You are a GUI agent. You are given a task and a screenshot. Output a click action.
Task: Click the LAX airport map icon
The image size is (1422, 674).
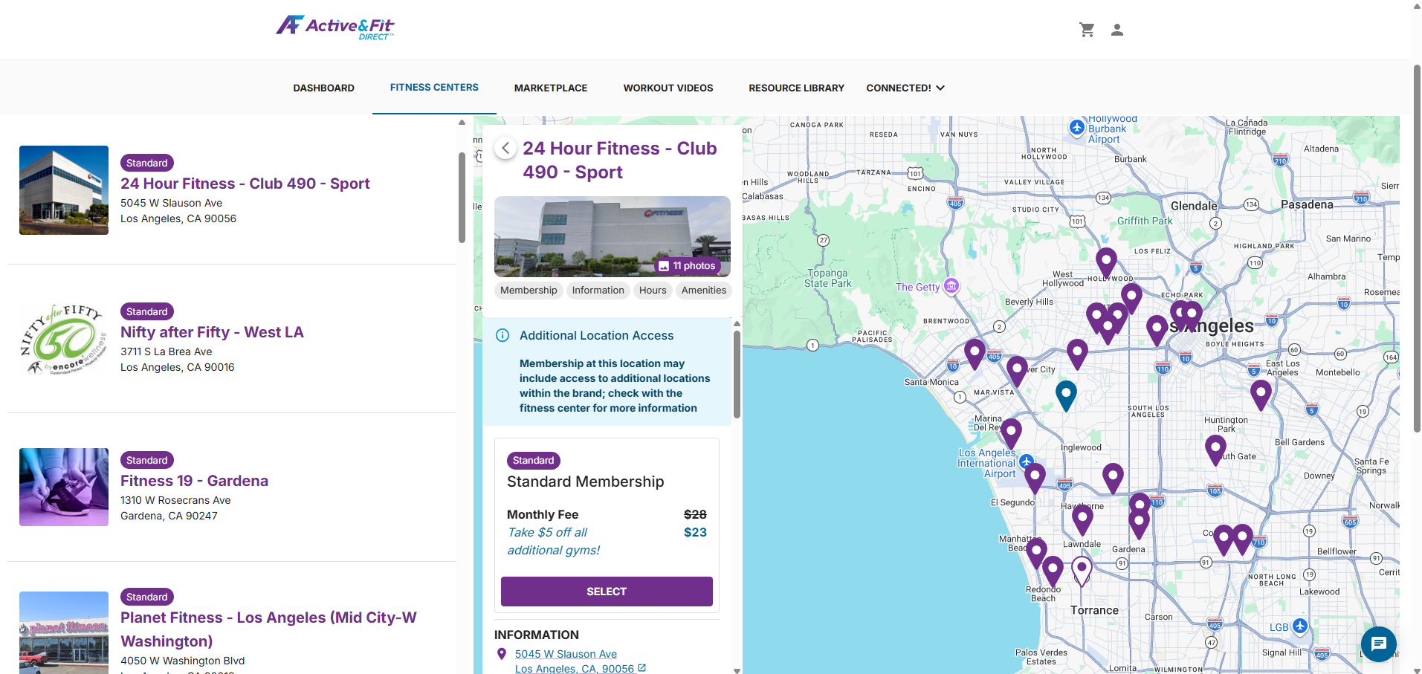1027,461
